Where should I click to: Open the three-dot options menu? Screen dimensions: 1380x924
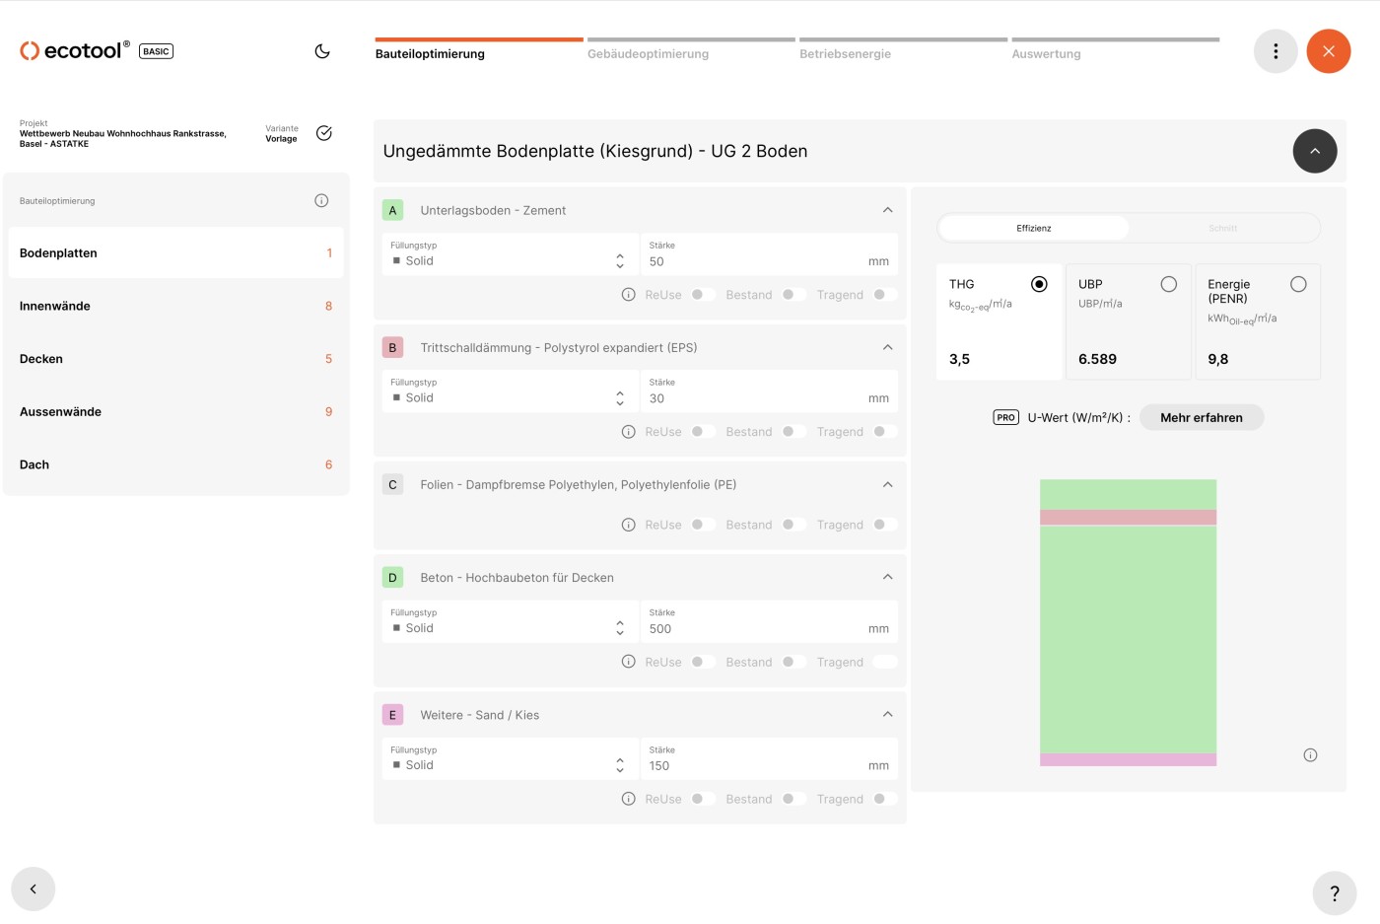[1276, 51]
